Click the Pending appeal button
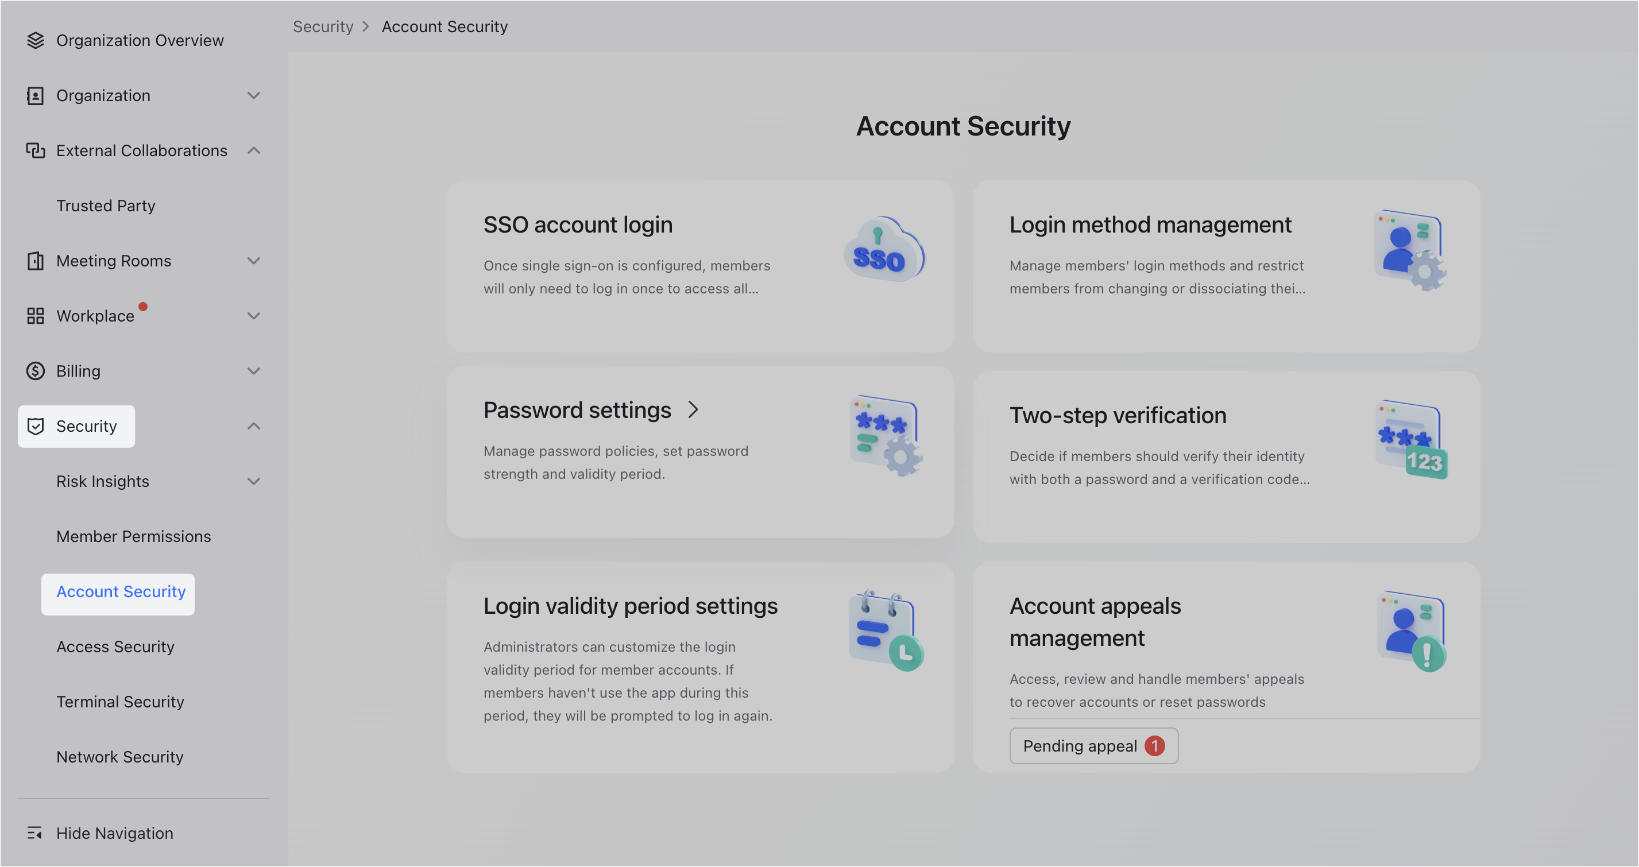This screenshot has height=867, width=1639. click(x=1094, y=745)
